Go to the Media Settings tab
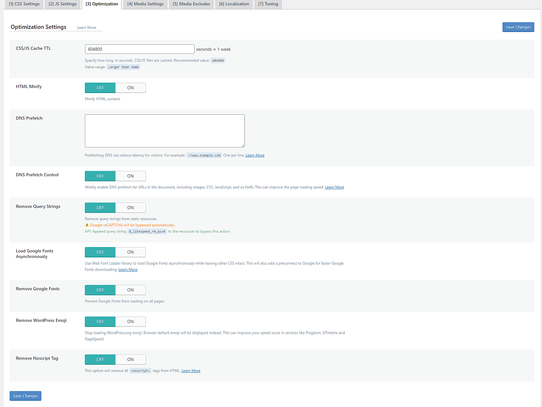The width and height of the screenshot is (542, 407). click(145, 4)
